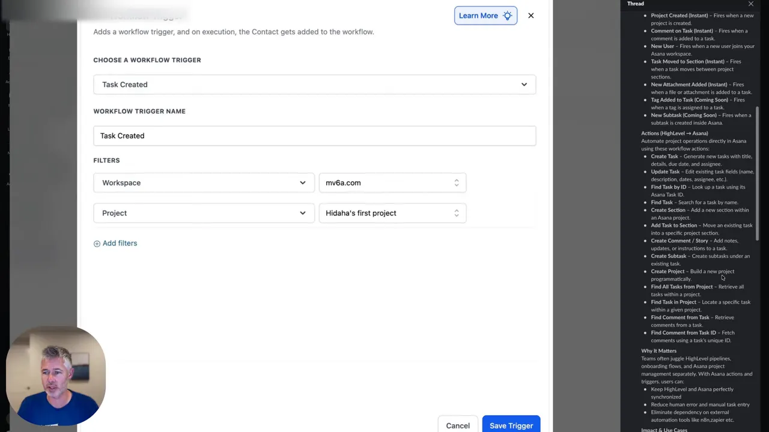Viewport: 769px width, 432px height.
Task: Click 'Create Task' text in Thread panel
Action: pos(664,157)
